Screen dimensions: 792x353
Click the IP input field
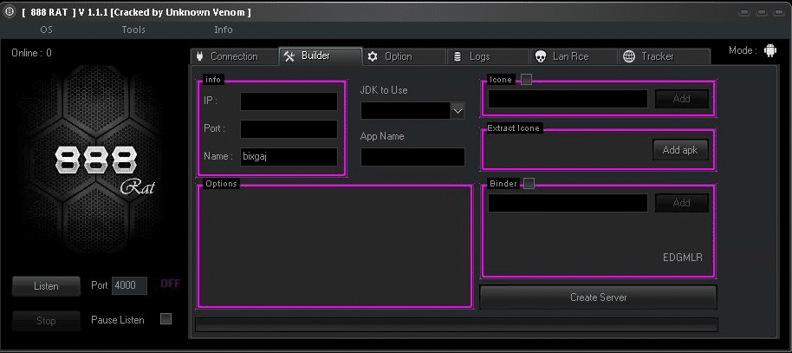[289, 101]
